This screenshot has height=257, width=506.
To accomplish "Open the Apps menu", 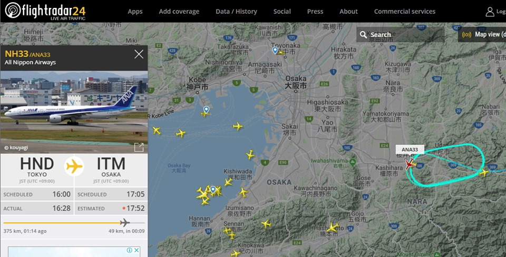I will click(x=135, y=11).
